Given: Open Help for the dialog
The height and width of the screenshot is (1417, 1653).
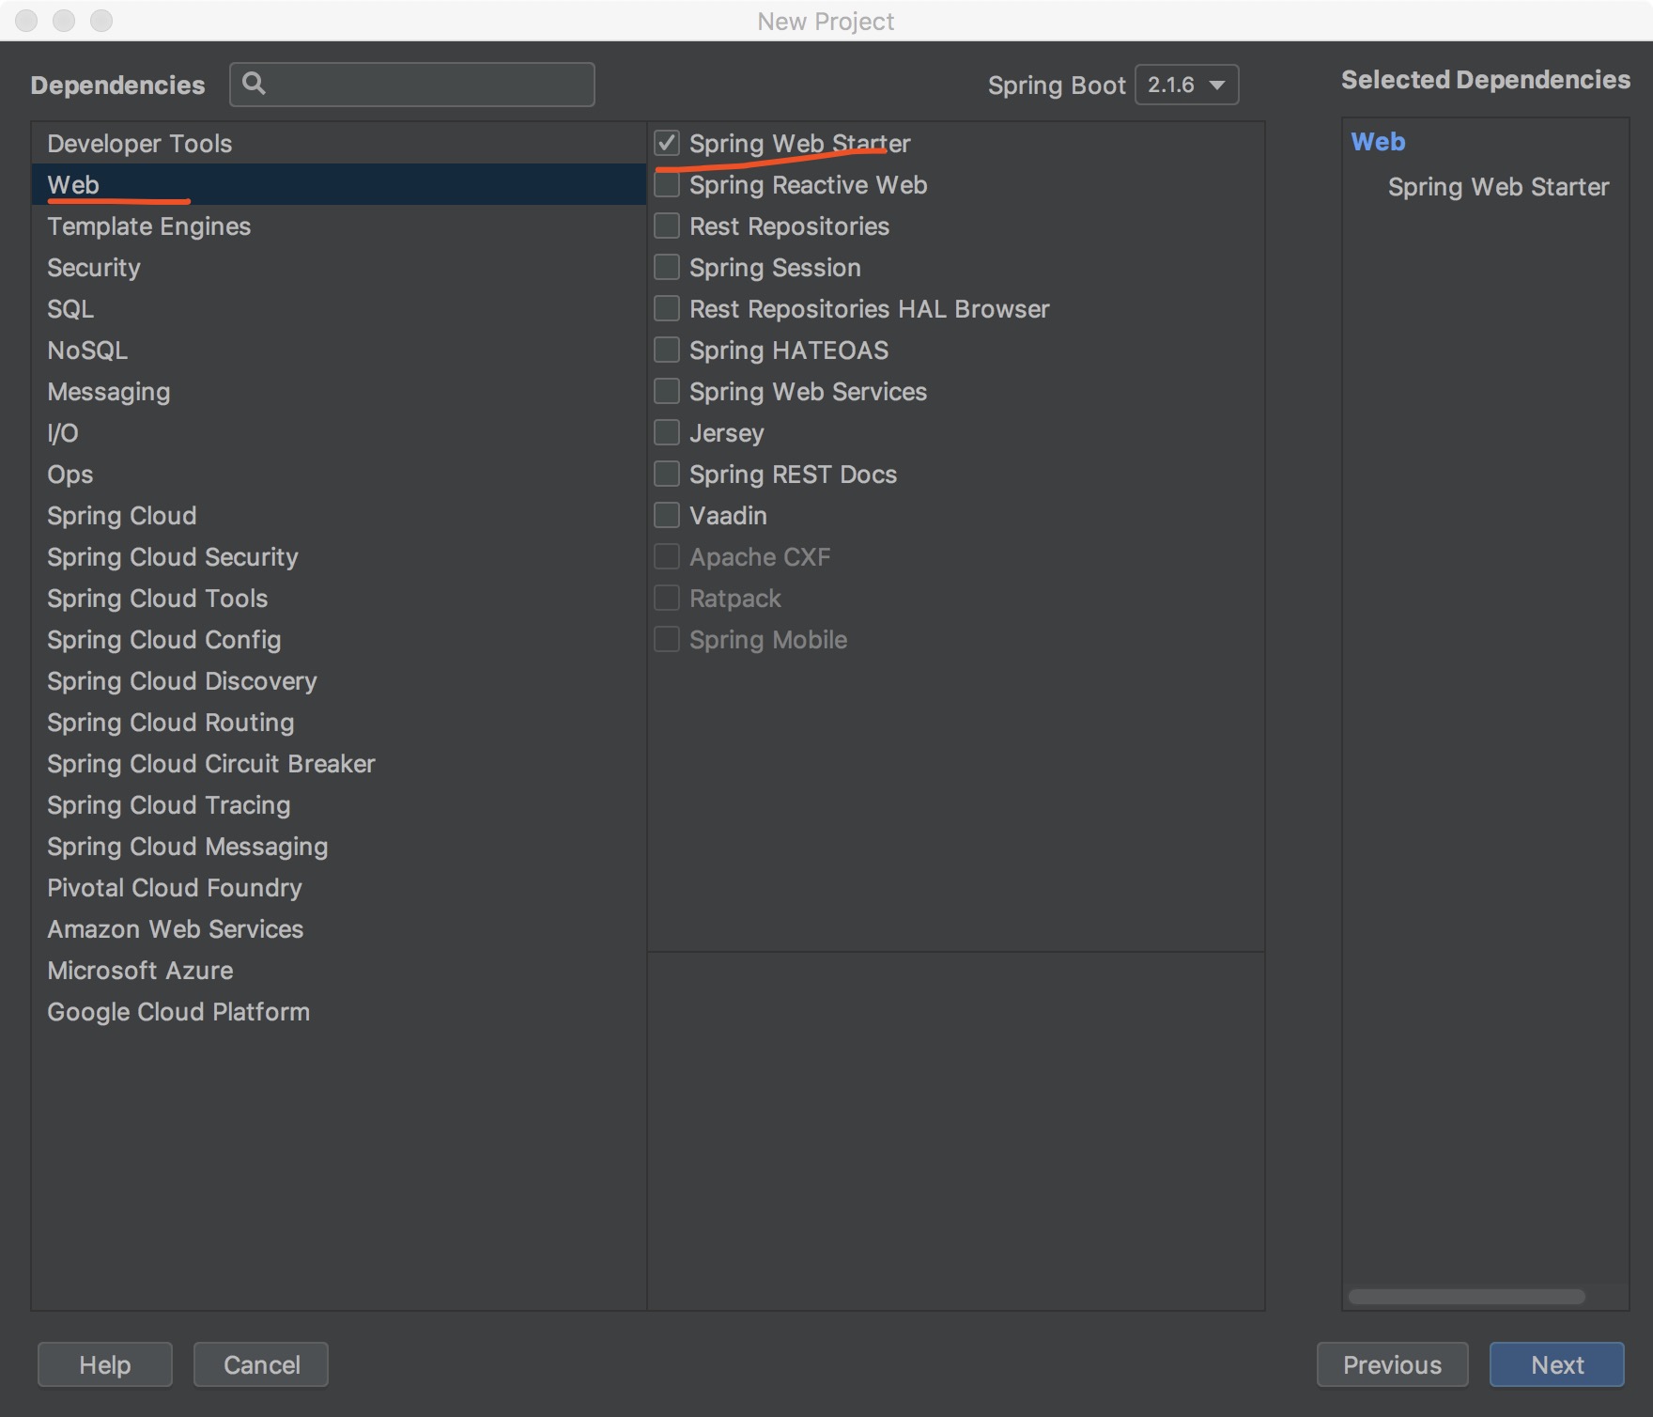Looking at the screenshot, I should [x=105, y=1364].
